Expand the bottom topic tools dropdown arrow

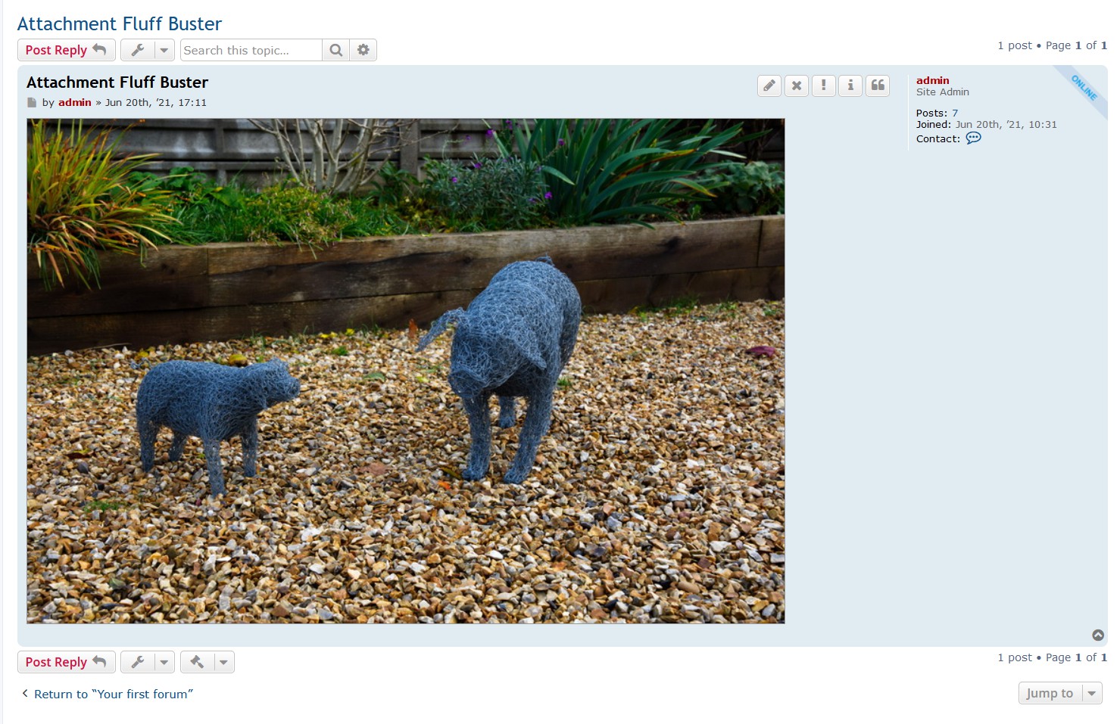(164, 662)
